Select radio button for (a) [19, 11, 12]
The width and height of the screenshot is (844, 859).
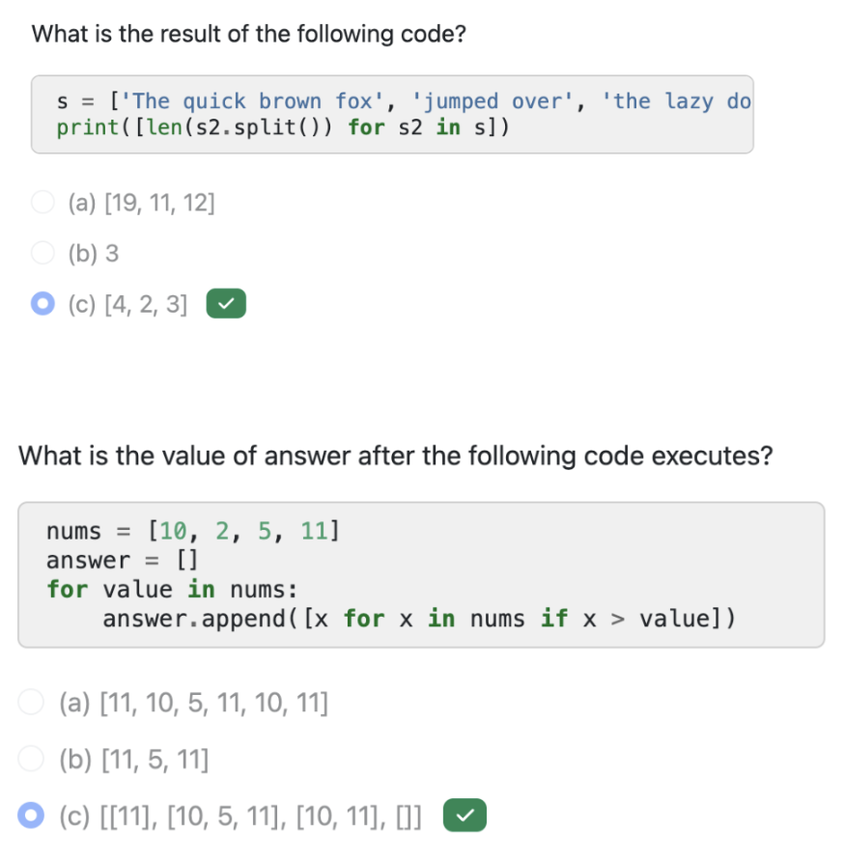[42, 203]
